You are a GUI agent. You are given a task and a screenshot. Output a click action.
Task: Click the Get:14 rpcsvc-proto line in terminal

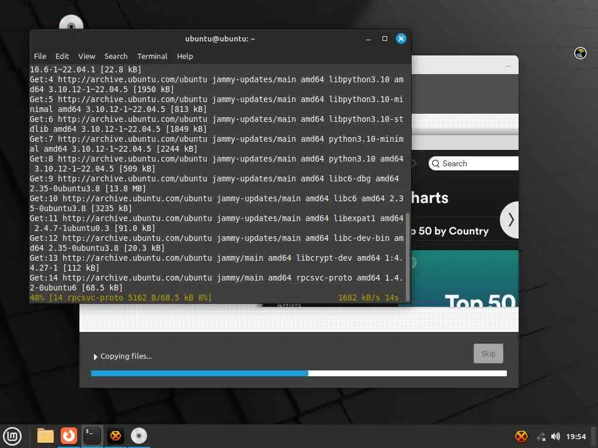[216, 283]
